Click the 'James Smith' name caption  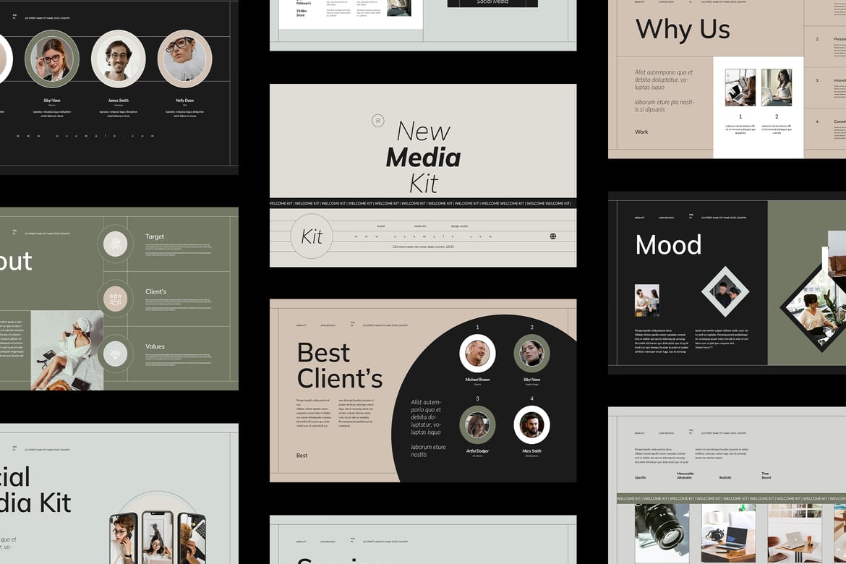click(118, 101)
